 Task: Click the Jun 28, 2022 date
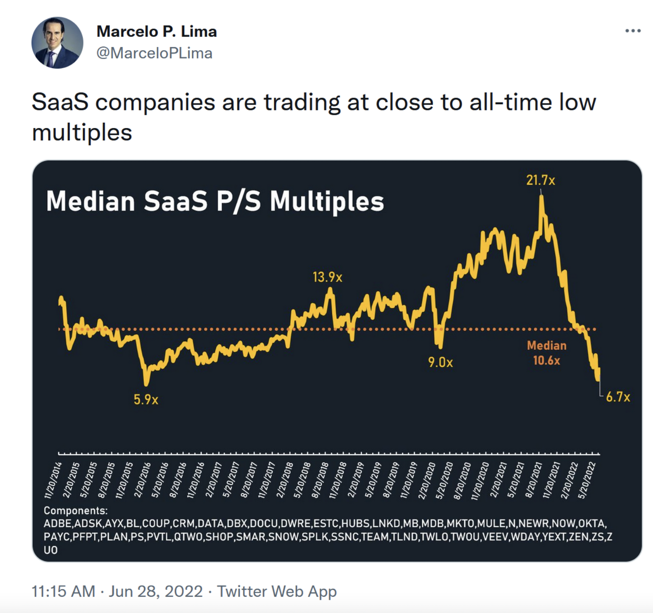tap(156, 591)
